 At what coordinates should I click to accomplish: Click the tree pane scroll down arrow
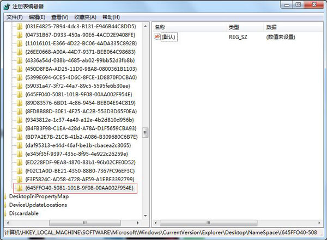pos(146,216)
